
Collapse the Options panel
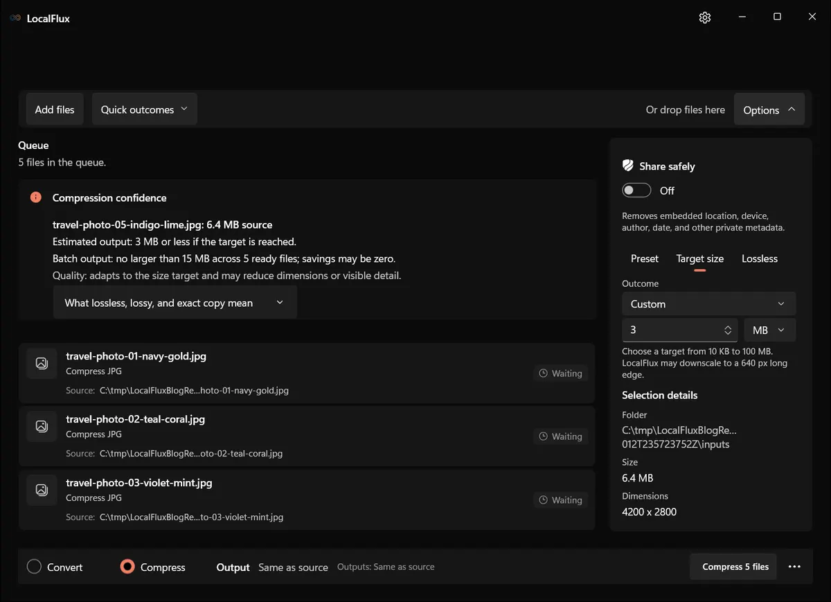tap(769, 109)
